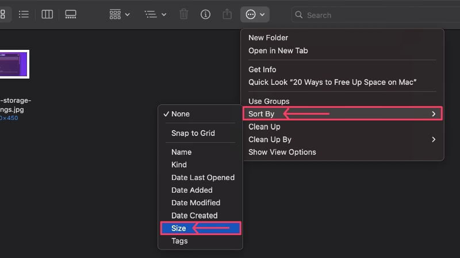Screen dimensions: 460x258
Task: Click the trash delete icon
Action: point(183,14)
